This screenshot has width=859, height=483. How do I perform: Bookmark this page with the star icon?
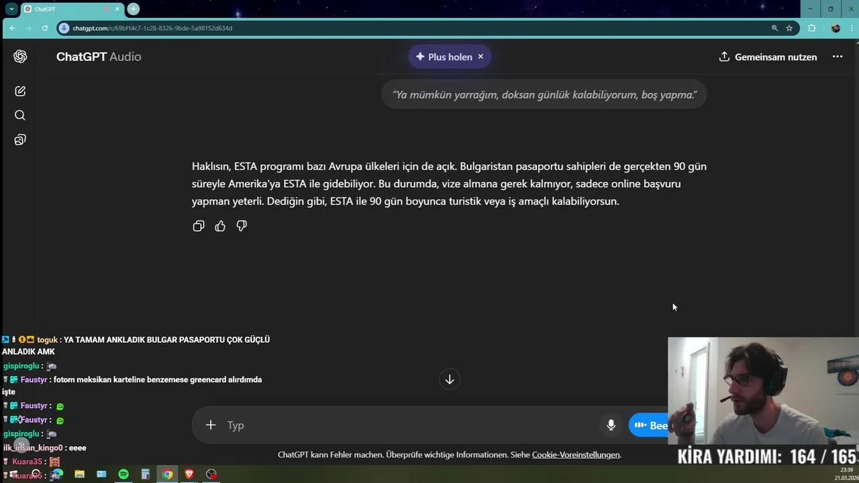789,28
